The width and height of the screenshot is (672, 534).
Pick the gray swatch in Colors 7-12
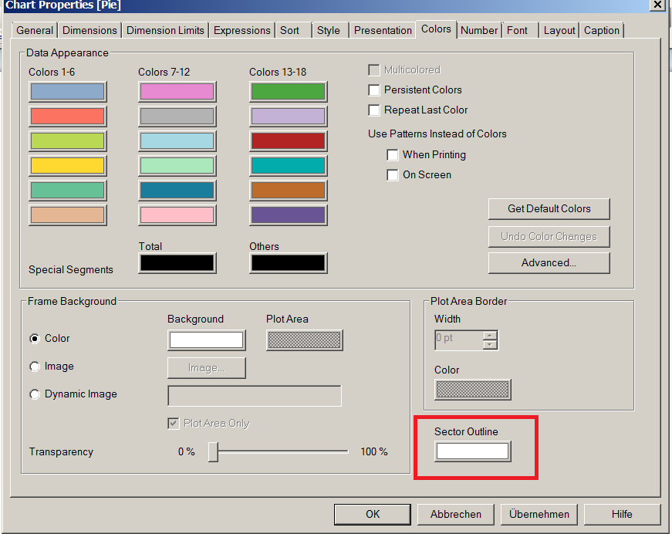coord(177,117)
